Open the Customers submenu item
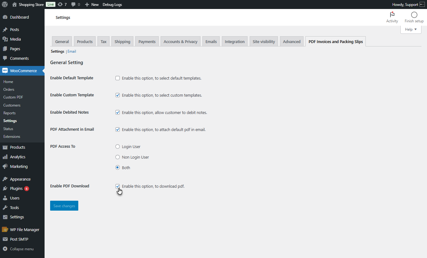427x258 pixels. 12,105
